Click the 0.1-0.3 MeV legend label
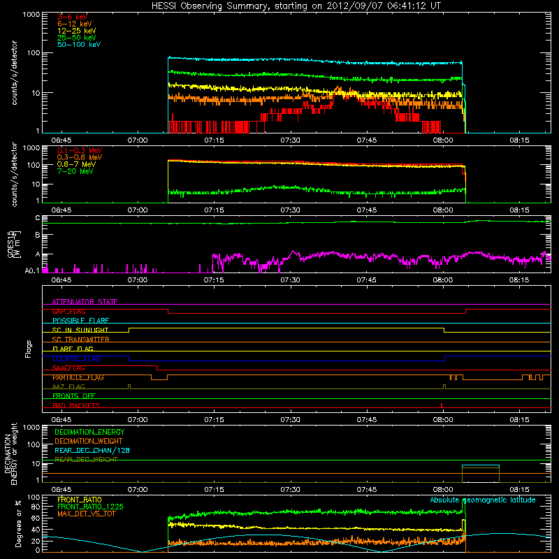 (80, 150)
